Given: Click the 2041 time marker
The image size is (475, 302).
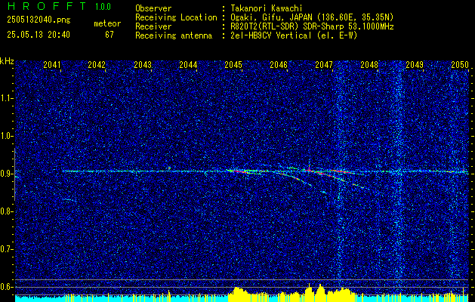Looking at the screenshot, I should pos(52,65).
